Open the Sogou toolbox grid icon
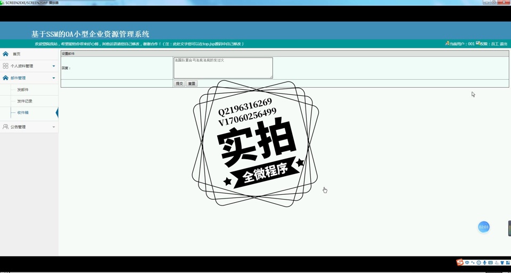The width and height of the screenshot is (511, 273). click(508, 262)
